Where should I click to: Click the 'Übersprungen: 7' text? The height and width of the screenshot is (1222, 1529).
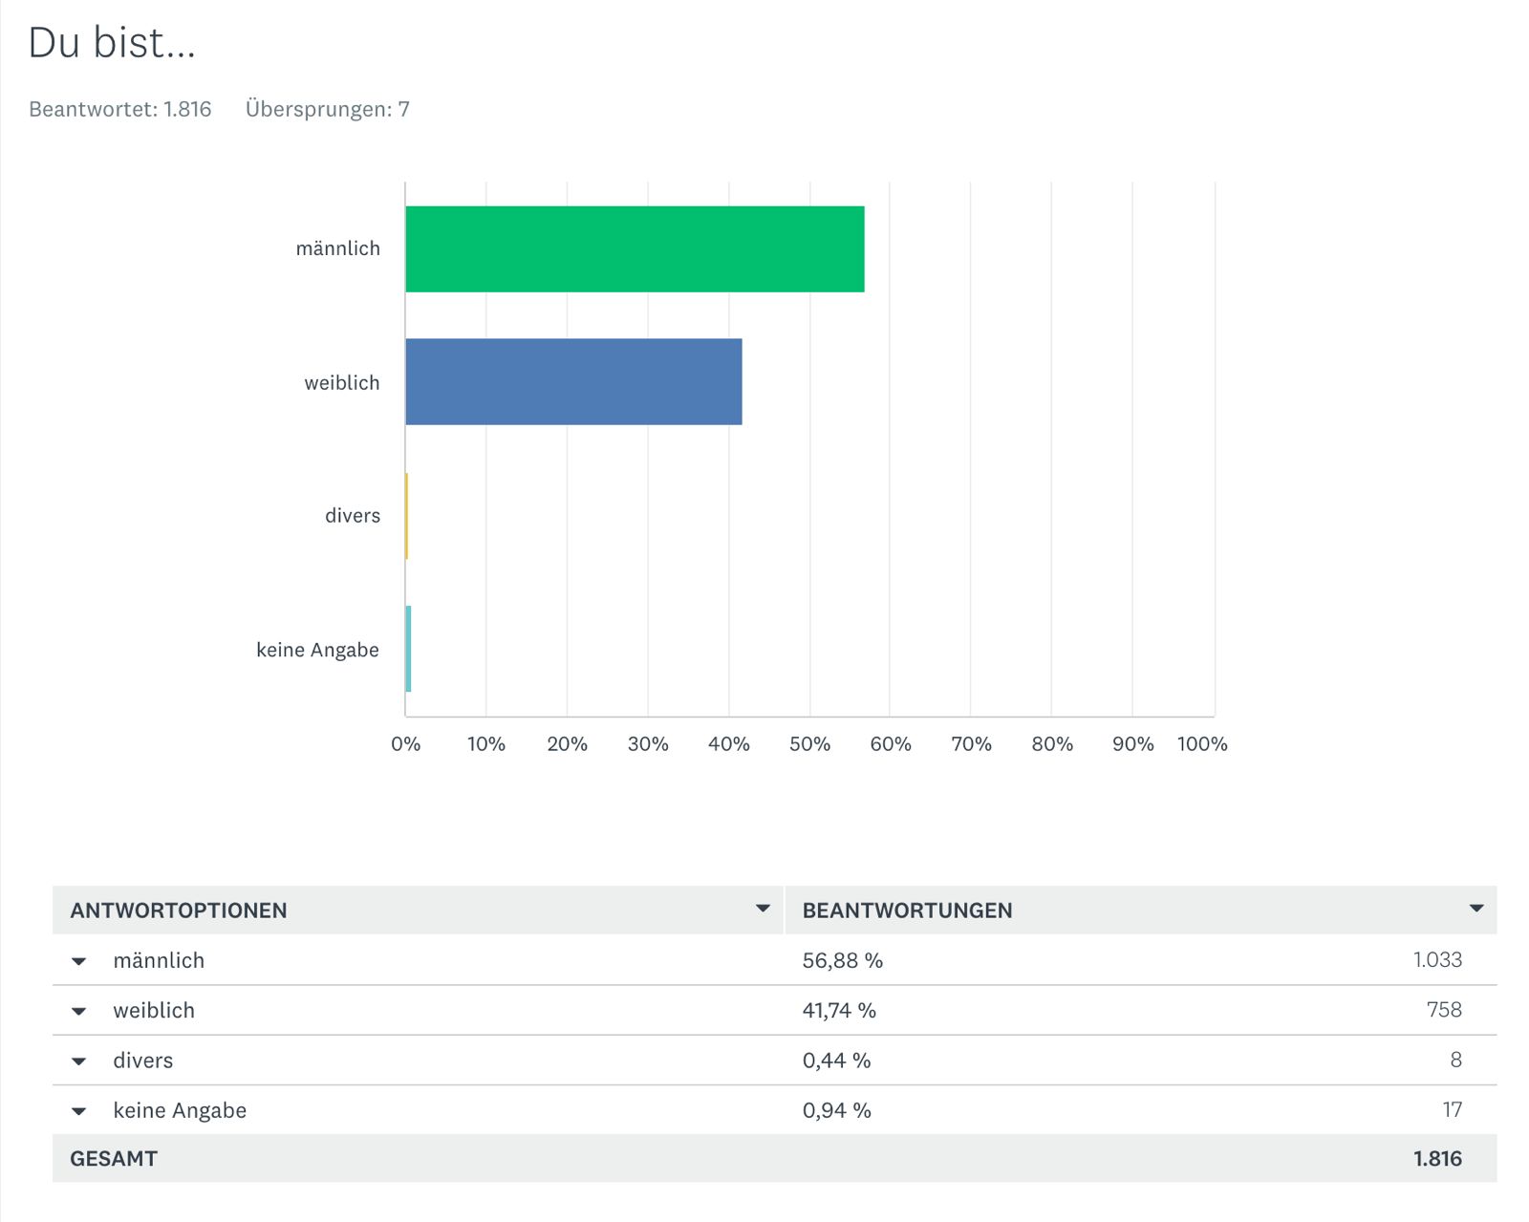(328, 109)
